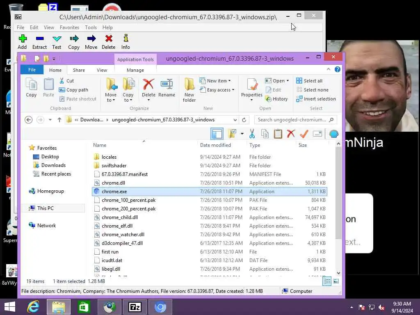Click the red Delete icon in Organize group
The width and height of the screenshot is (420, 315).
click(x=148, y=84)
